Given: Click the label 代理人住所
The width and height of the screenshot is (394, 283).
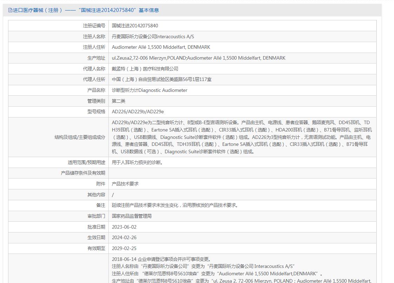Looking at the screenshot, I should click(94, 79).
